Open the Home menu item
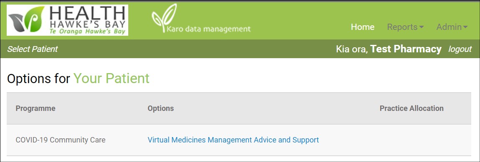480x162 pixels. (363, 27)
